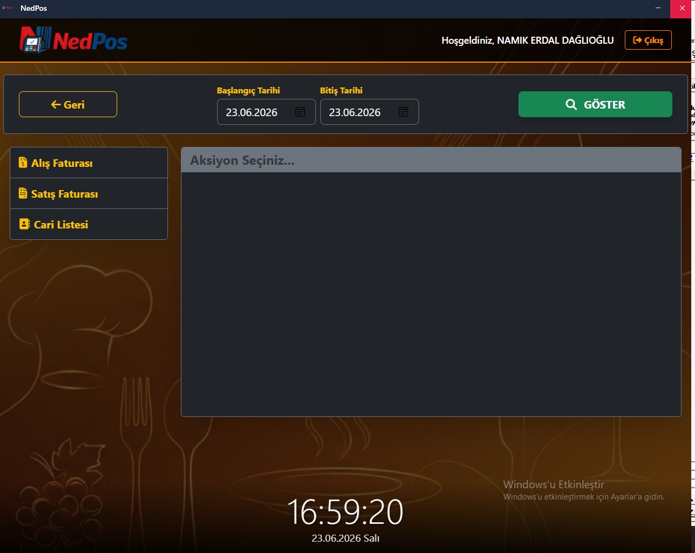Select the Satış Faturası menu item
This screenshot has width=695, height=553.
click(89, 193)
